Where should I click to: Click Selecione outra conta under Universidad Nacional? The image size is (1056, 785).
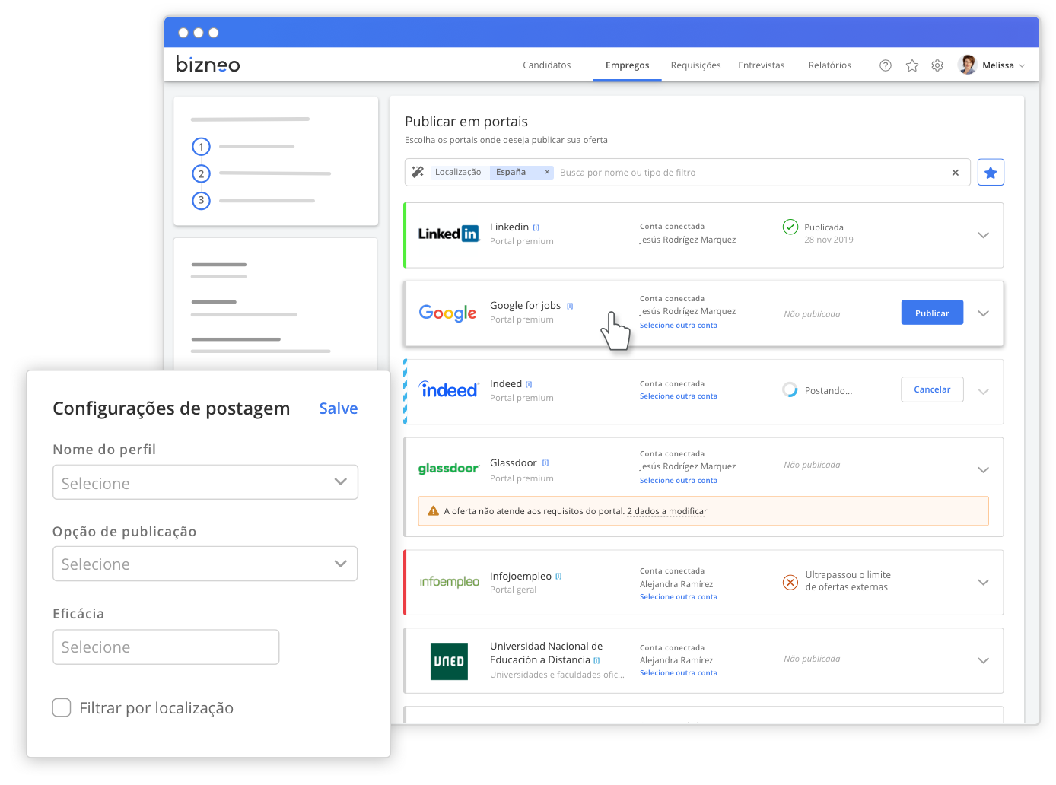pyautogui.click(x=679, y=673)
